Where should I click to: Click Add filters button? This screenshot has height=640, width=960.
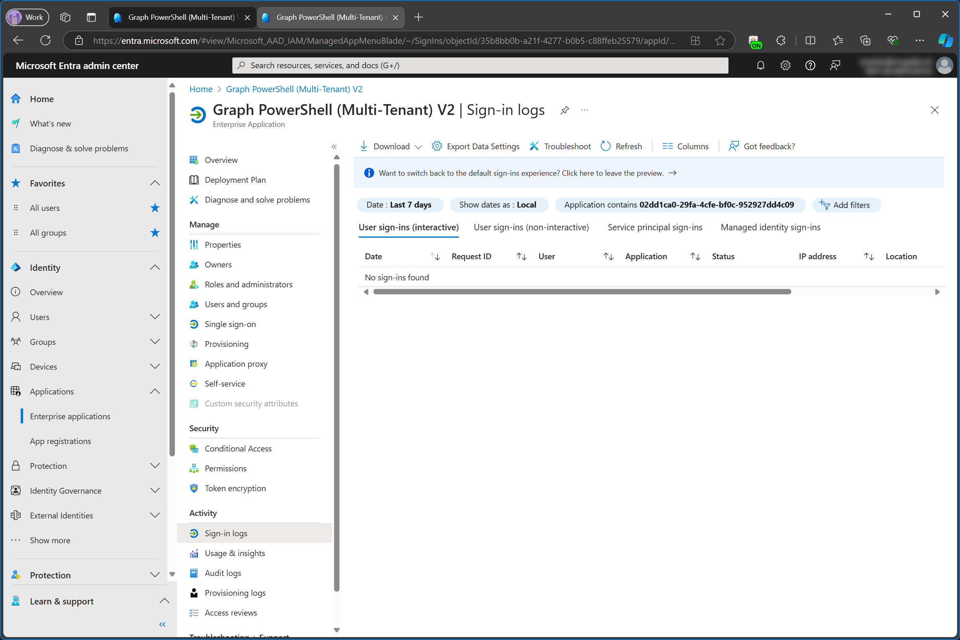[x=846, y=205]
